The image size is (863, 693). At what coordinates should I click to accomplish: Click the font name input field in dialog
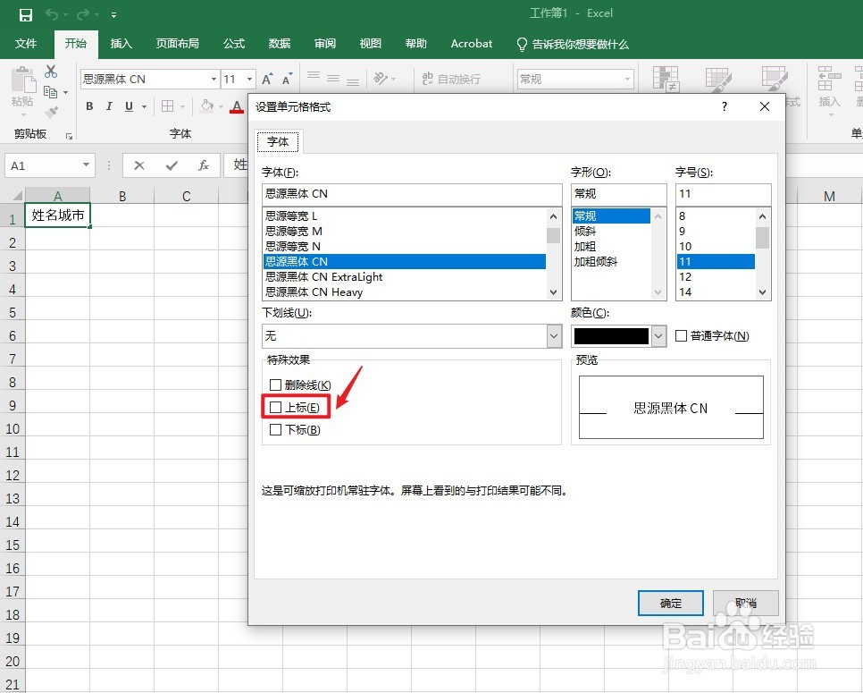(x=412, y=194)
